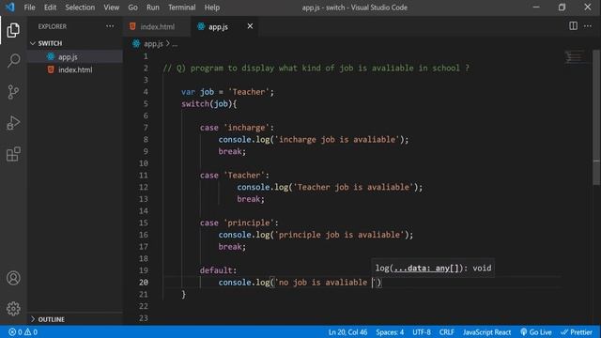601x338 pixels.
Task: Open index.html in the Explorer tree
Action: (75, 69)
